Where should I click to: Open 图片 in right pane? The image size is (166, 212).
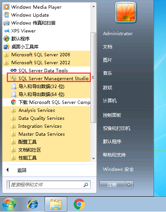[108, 60]
